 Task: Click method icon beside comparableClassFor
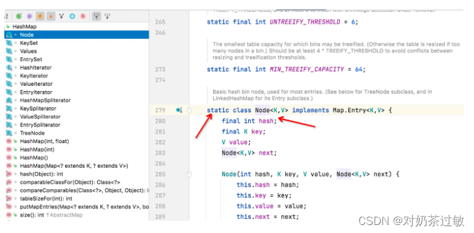[x=9, y=182]
